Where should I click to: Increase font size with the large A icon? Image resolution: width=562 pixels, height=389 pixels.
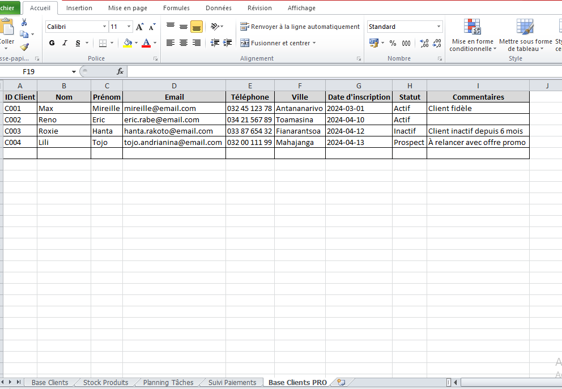[x=139, y=27]
